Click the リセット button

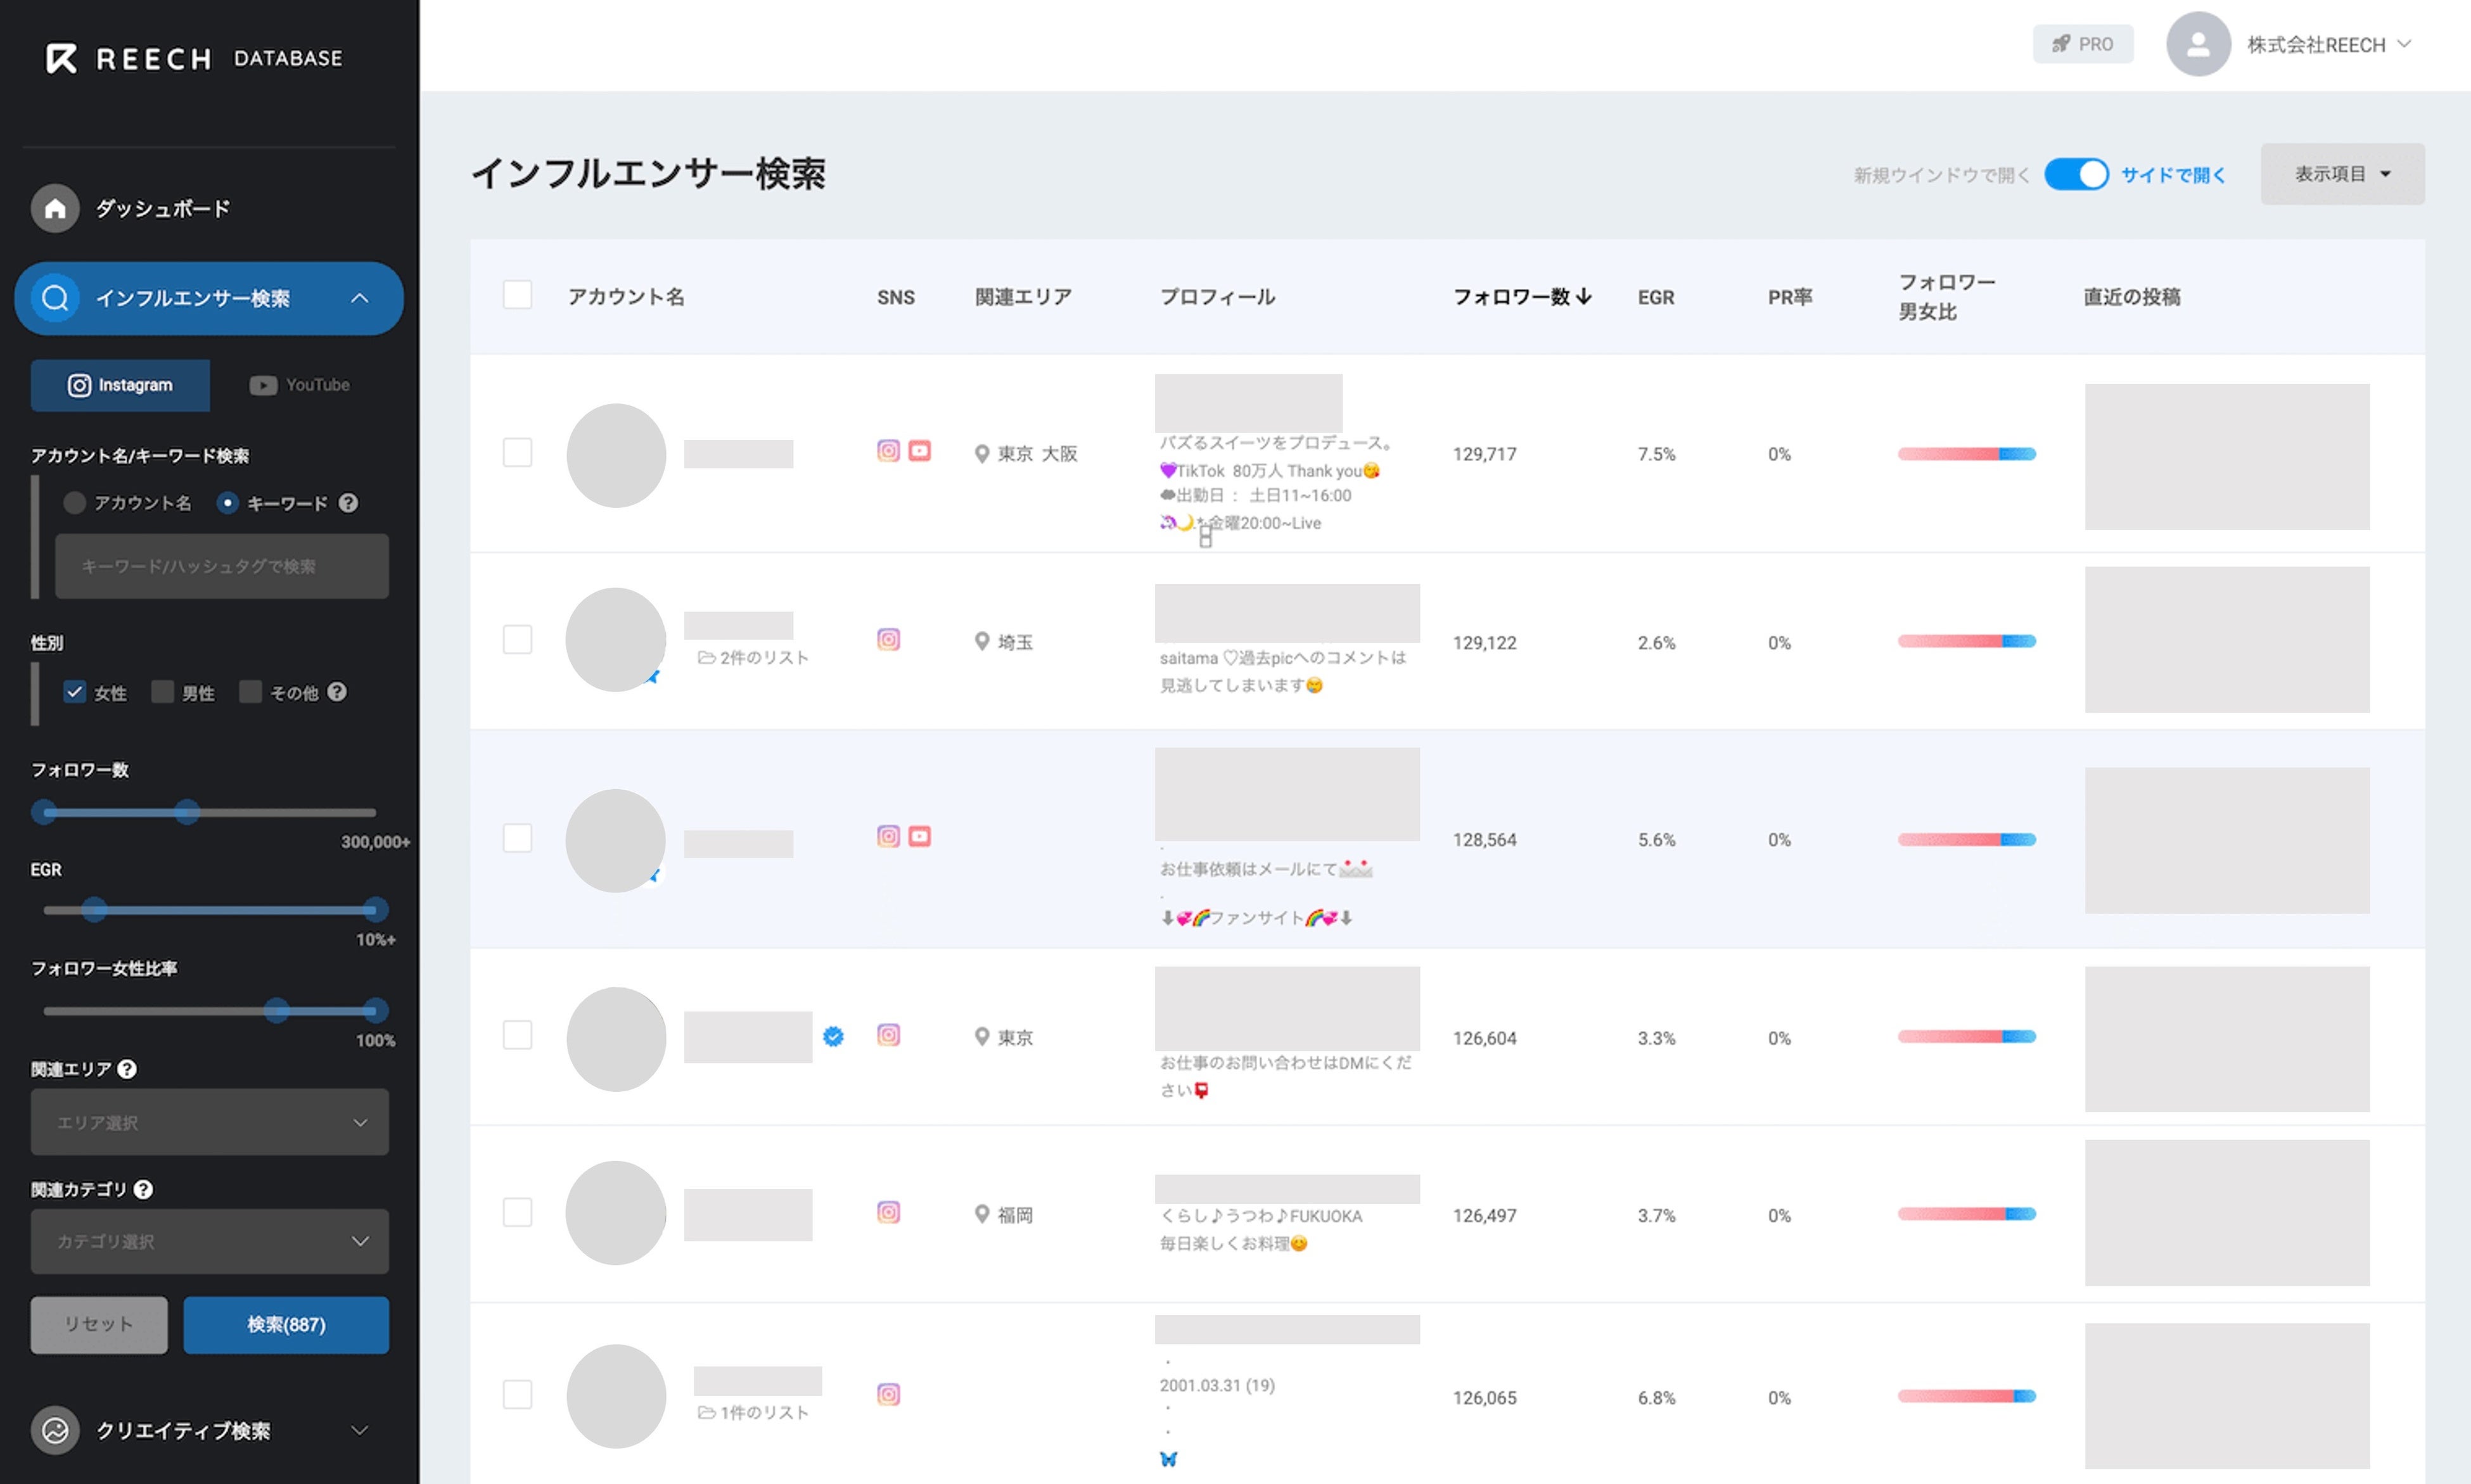click(x=99, y=1324)
